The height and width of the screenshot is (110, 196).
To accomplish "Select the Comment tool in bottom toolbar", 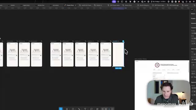I will click(91, 109).
